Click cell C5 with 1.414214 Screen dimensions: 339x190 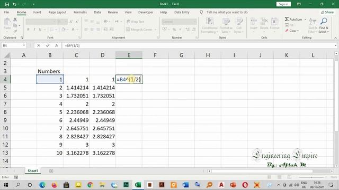pyautogui.click(x=76, y=88)
